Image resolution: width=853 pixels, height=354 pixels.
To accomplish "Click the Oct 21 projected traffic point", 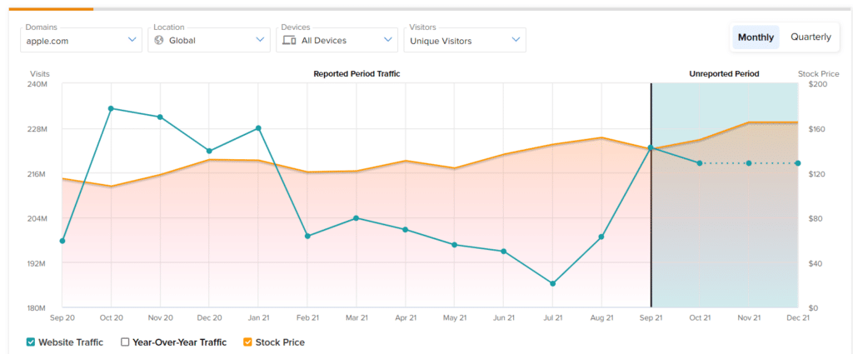I will click(x=700, y=163).
